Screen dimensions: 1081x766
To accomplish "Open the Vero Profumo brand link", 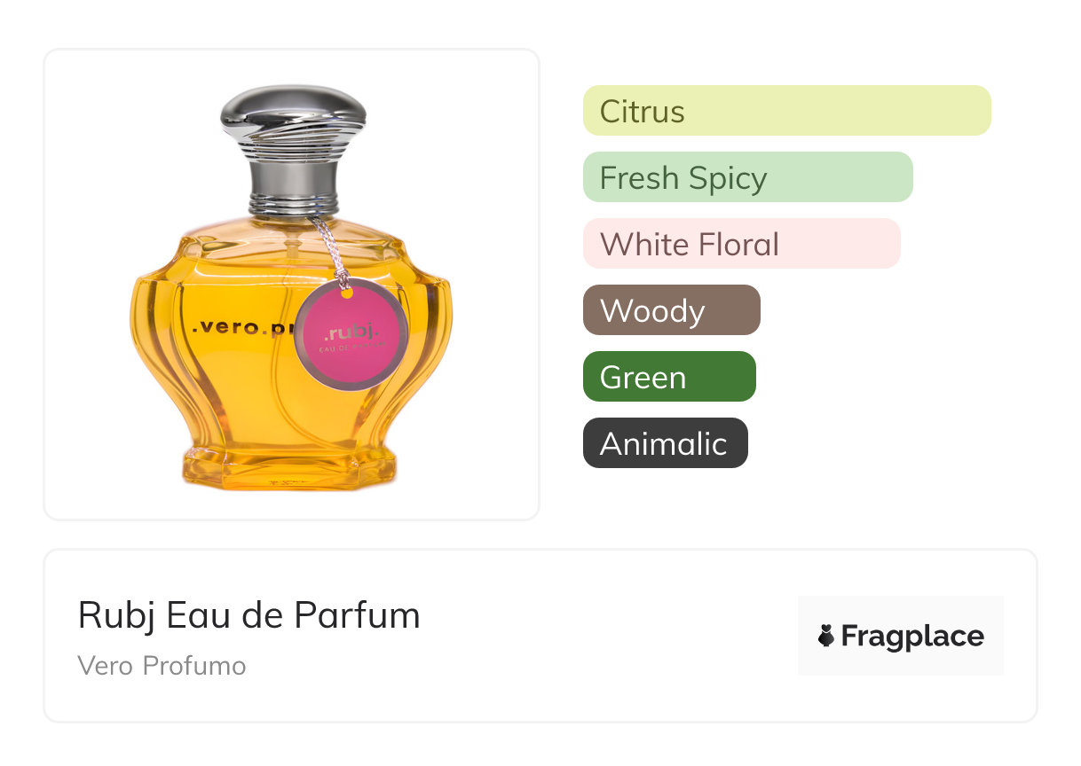I will 162,666.
